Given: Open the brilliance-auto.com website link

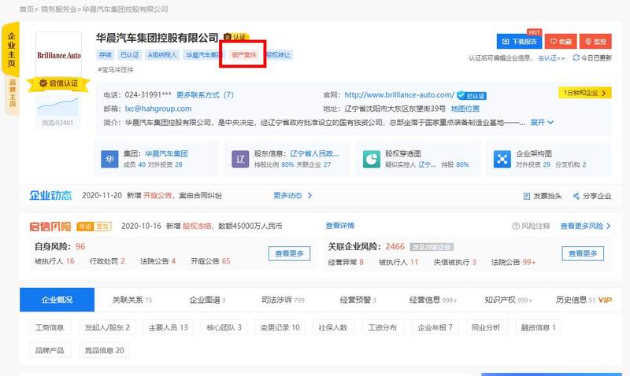Looking at the screenshot, I should pos(399,95).
